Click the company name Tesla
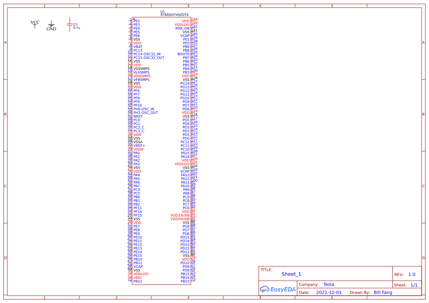429x303 pixels. point(328,284)
